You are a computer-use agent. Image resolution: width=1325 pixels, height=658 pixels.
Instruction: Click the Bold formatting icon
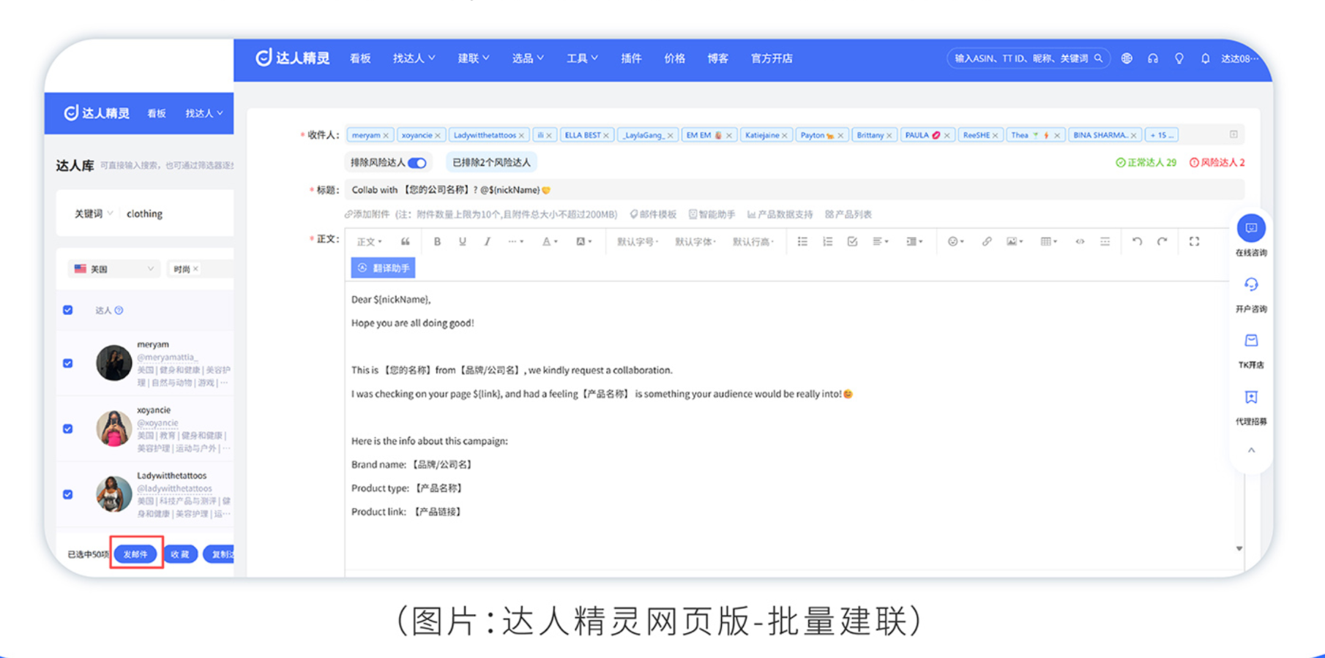coord(437,241)
